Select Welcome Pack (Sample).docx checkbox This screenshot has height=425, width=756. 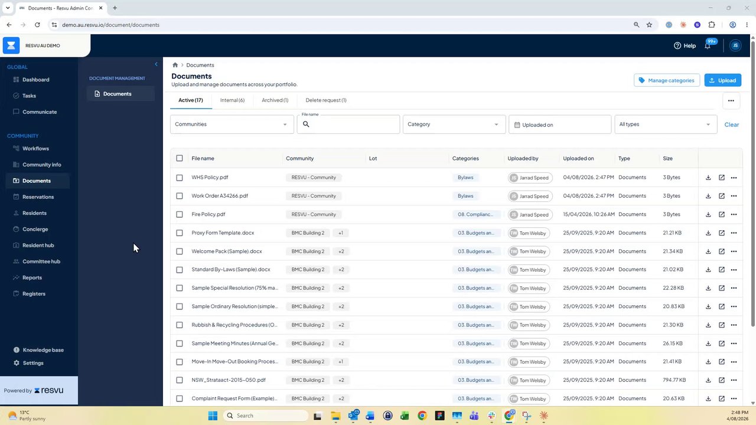point(180,251)
